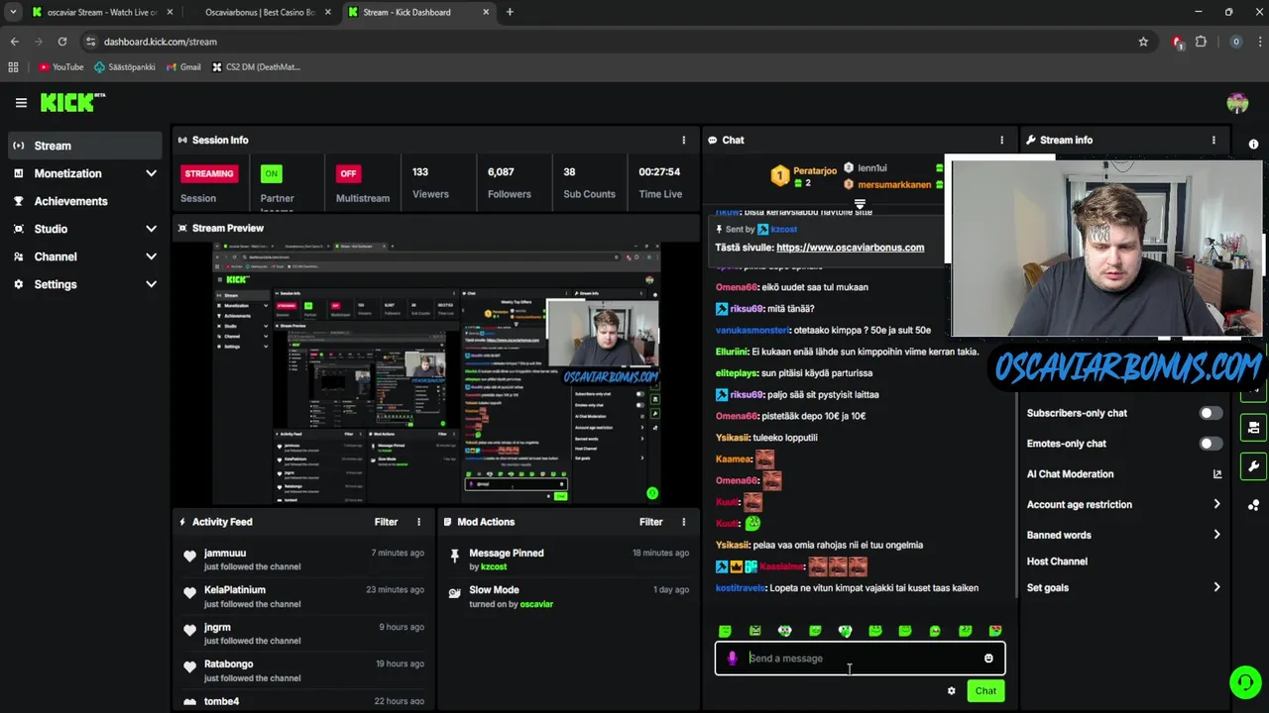
Task: Open the Banned words settings
Action: (1124, 535)
